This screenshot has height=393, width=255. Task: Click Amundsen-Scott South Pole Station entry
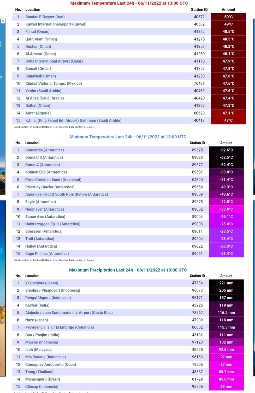(x=67, y=194)
